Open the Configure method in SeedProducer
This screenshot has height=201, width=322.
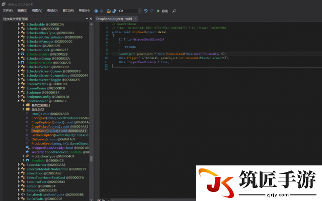point(60,118)
